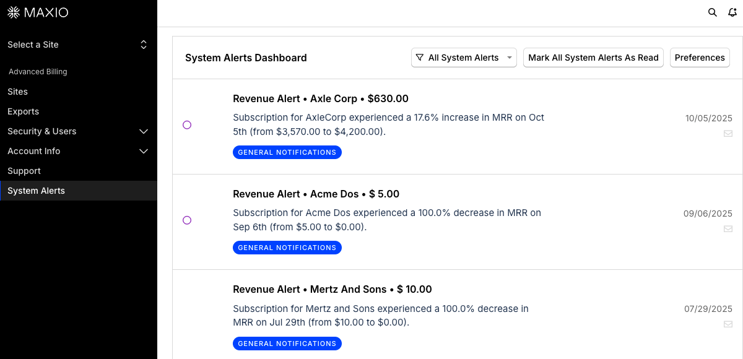Screen dimensions: 743x359
Task: Open the All System Alerts filter dropdown
Action: (464, 58)
